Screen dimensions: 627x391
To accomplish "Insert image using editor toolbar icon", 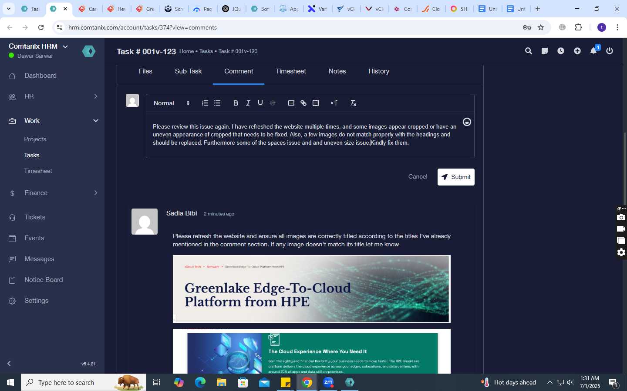I will (291, 103).
